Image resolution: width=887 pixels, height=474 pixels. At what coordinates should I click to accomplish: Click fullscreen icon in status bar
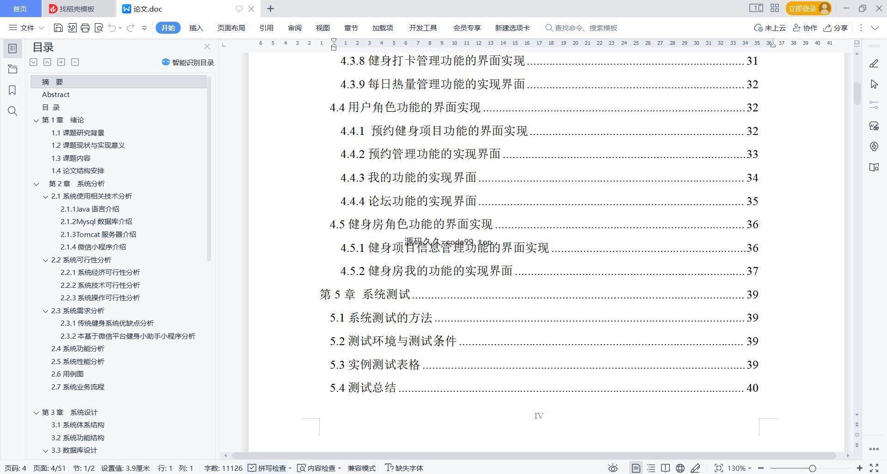pos(874,468)
